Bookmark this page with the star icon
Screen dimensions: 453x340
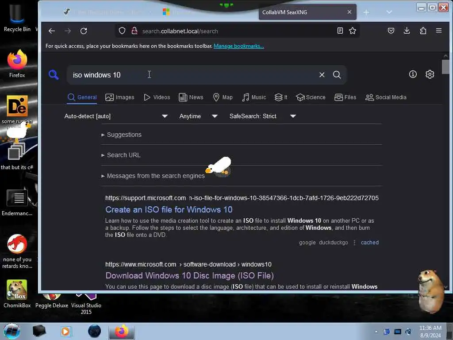click(x=353, y=31)
